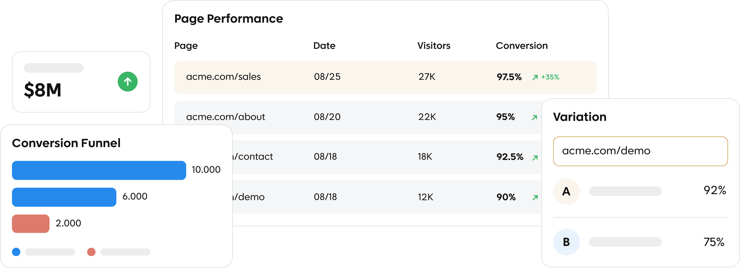Click the 6.000 blue funnel bar
This screenshot has width=740, height=268.
coord(64,197)
